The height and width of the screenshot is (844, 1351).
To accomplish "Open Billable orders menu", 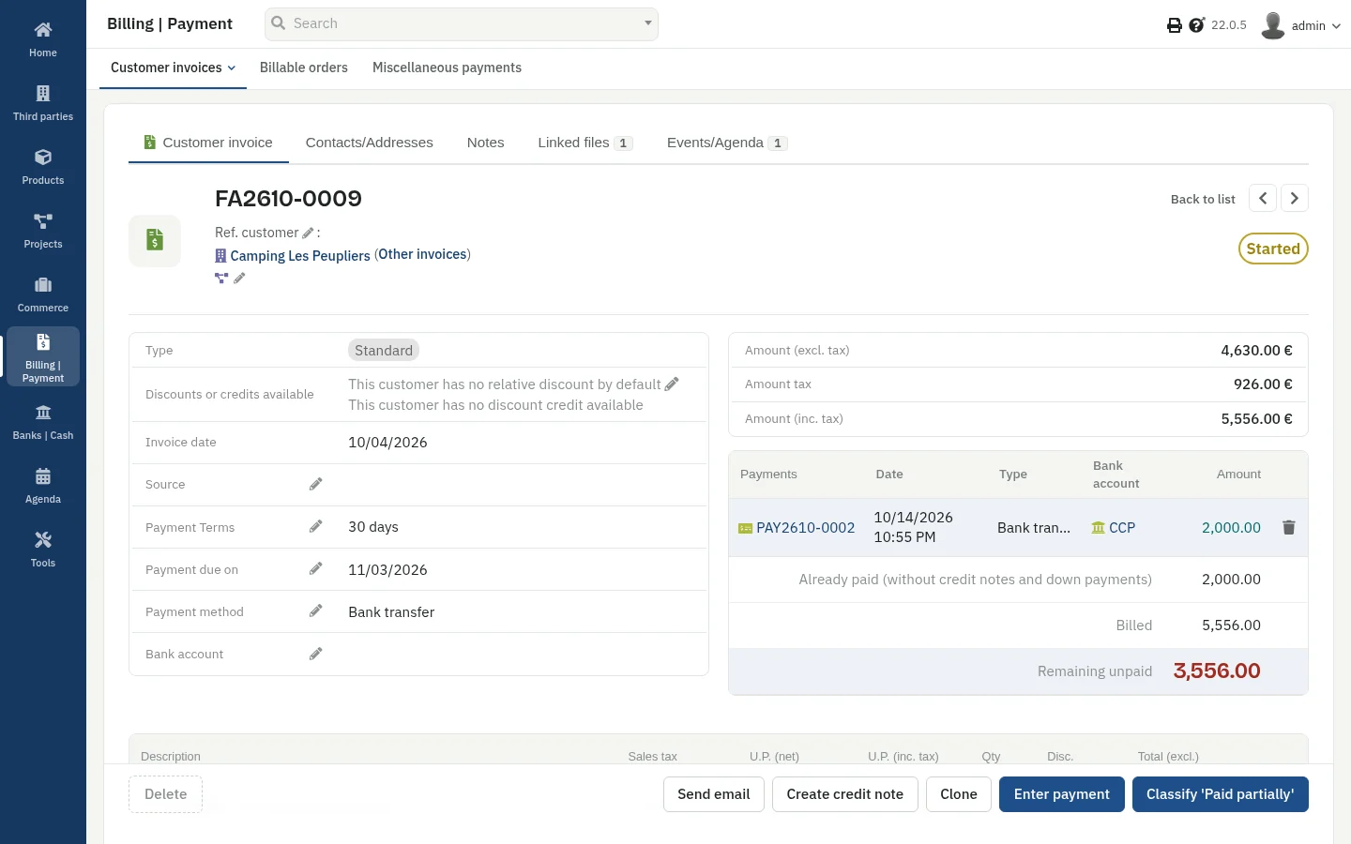I will click(x=304, y=68).
